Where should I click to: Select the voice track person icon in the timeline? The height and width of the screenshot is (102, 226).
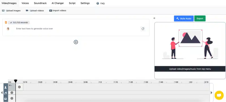pyautogui.click(x=6, y=87)
